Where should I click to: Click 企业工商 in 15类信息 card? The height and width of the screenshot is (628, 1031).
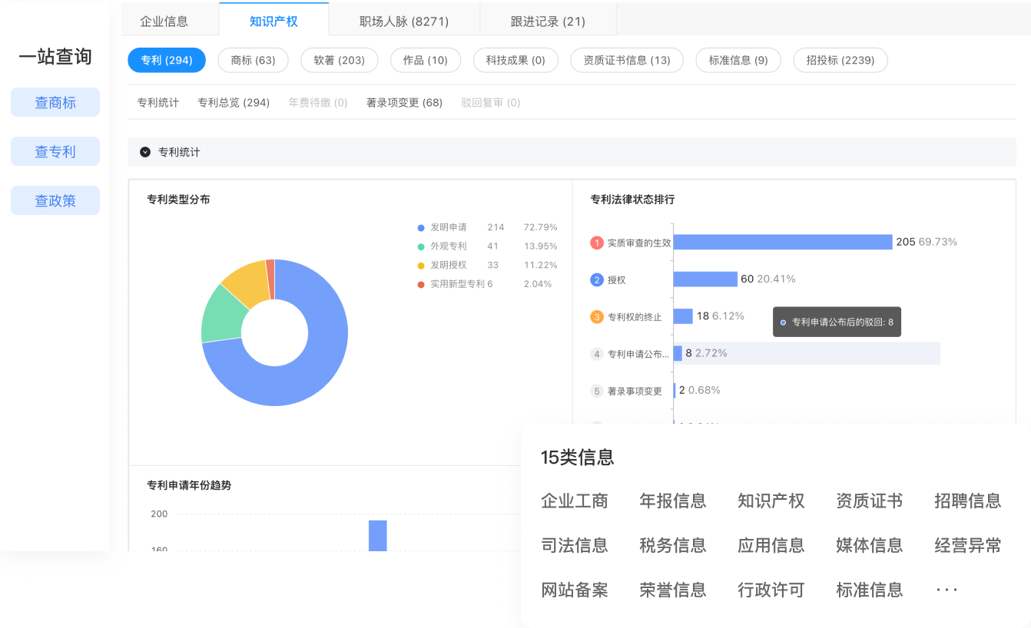click(575, 501)
